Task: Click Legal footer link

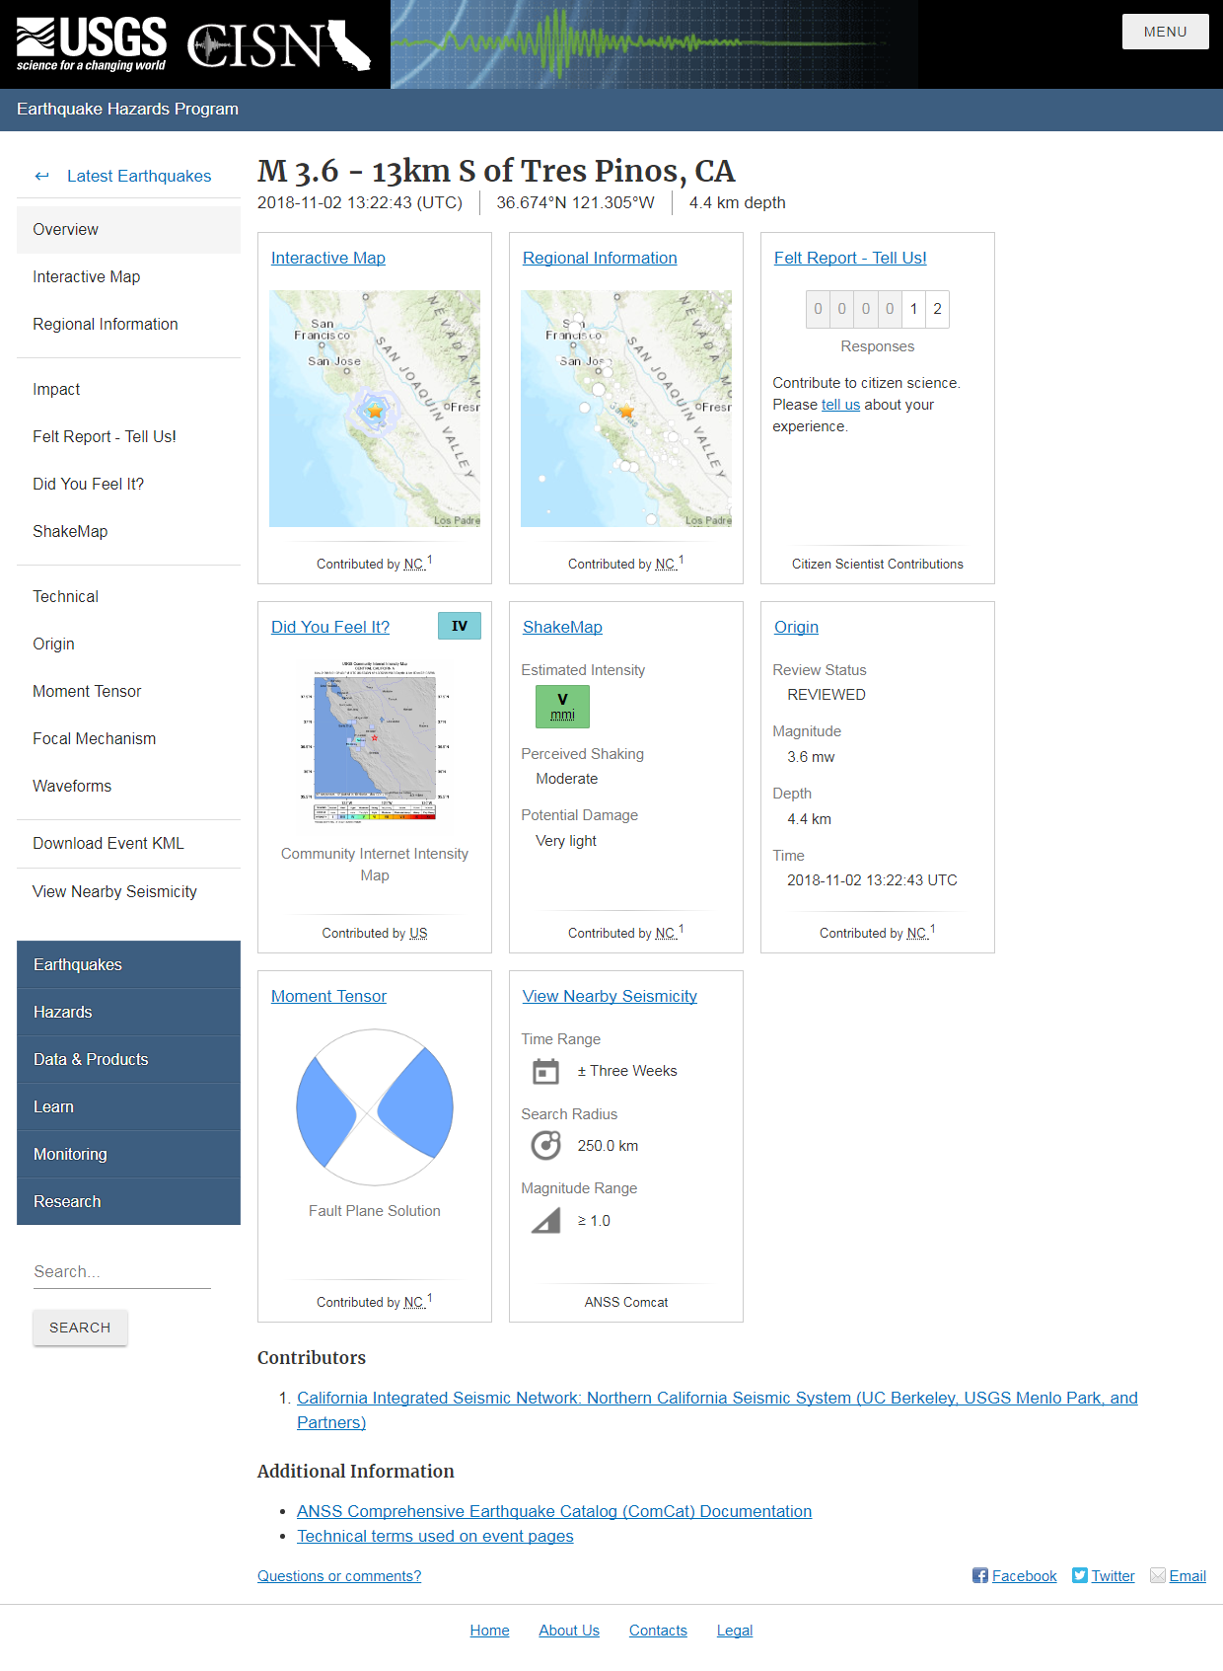Action: 735,1631
